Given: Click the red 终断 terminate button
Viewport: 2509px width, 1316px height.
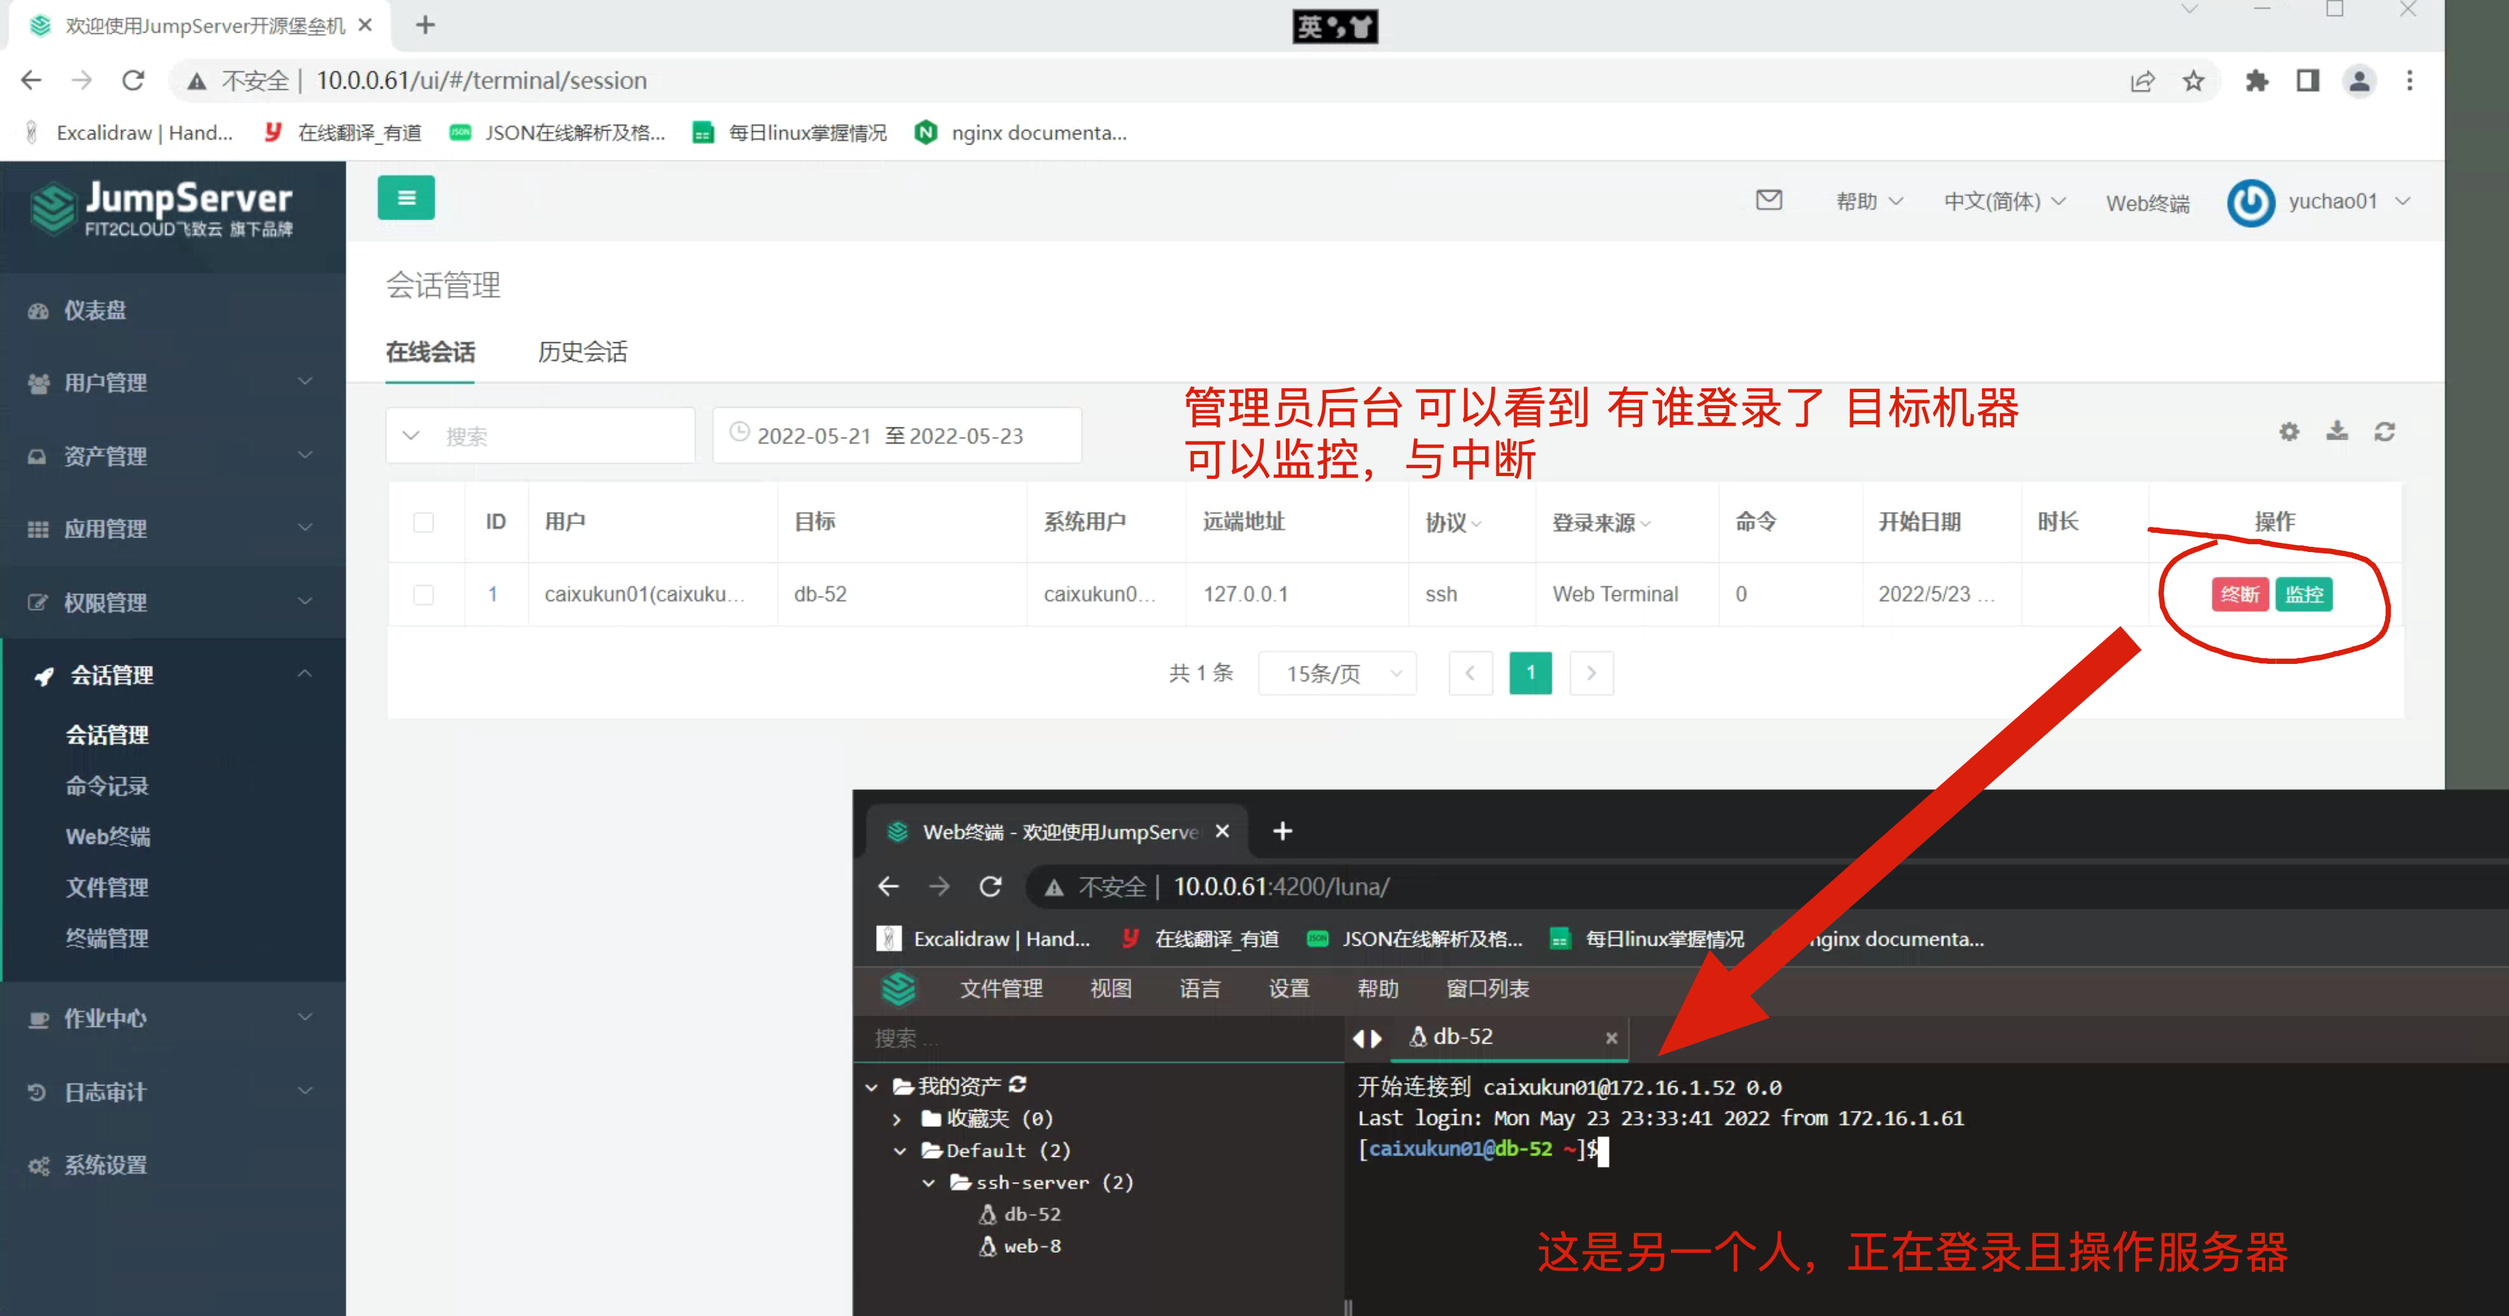Looking at the screenshot, I should tap(2239, 595).
